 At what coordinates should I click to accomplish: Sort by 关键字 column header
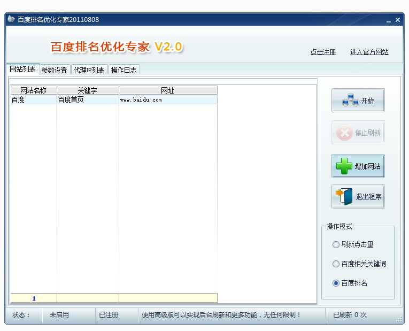(88, 90)
